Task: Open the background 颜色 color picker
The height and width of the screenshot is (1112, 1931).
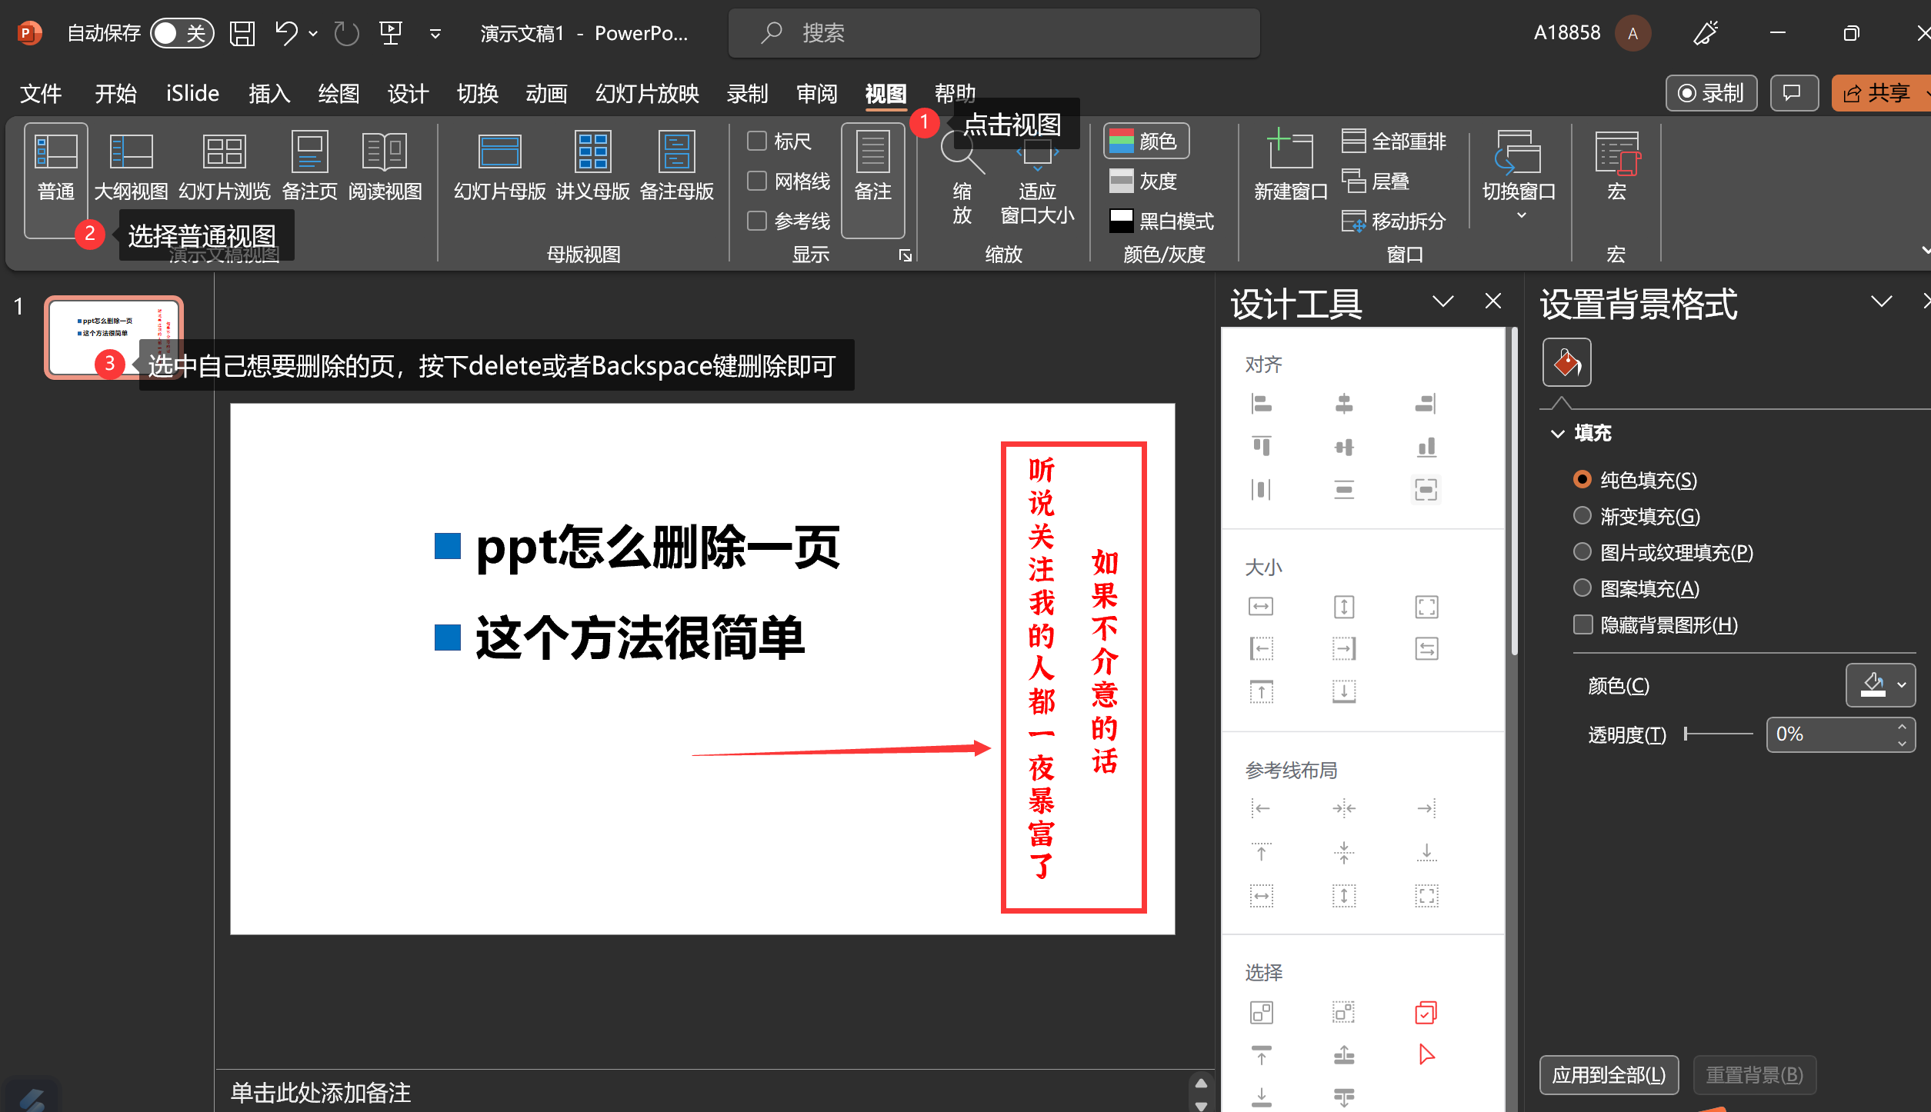Action: point(1881,685)
